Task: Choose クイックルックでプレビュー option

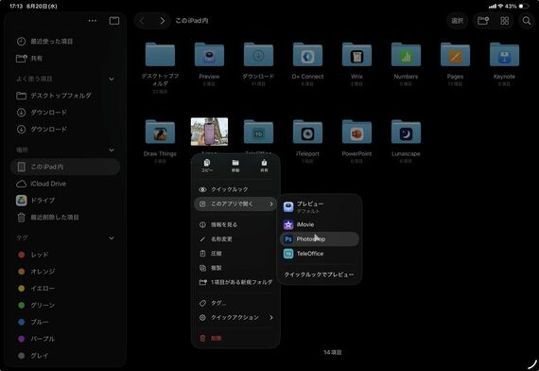Action: [x=320, y=274]
